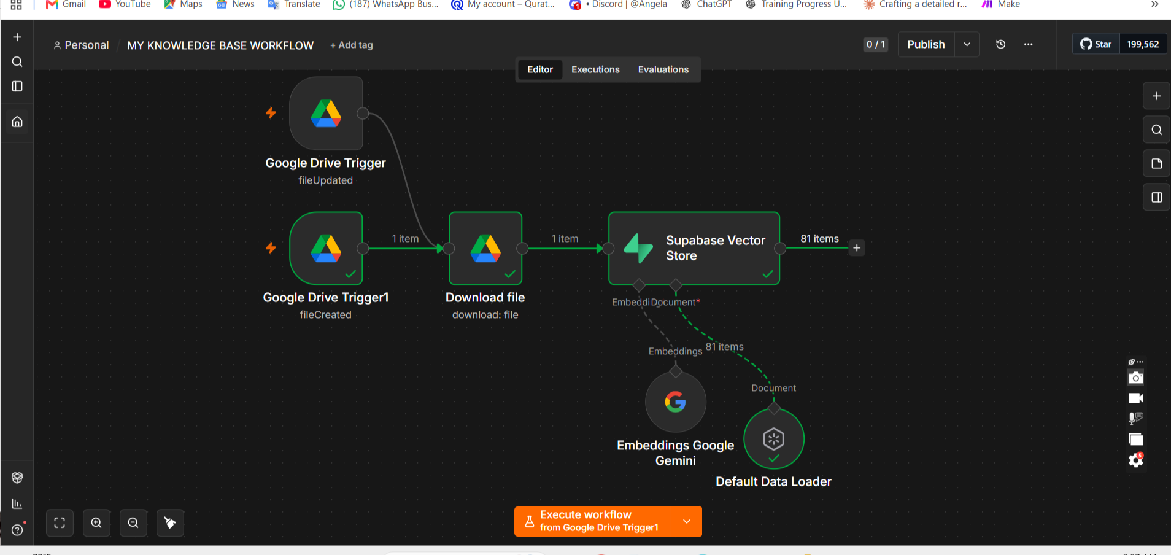Zoom in on the workflow canvas

(x=96, y=523)
